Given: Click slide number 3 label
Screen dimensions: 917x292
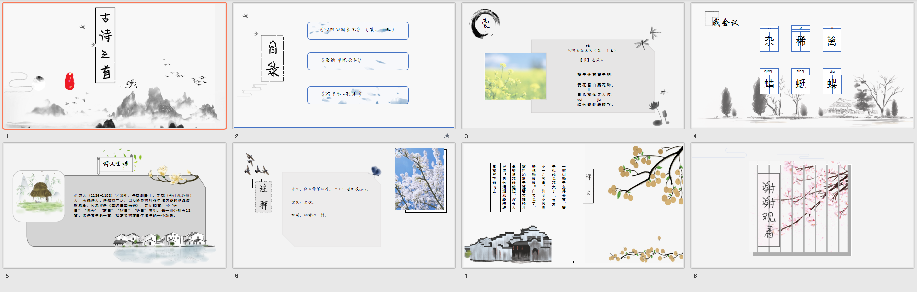Looking at the screenshot, I should pos(466,136).
